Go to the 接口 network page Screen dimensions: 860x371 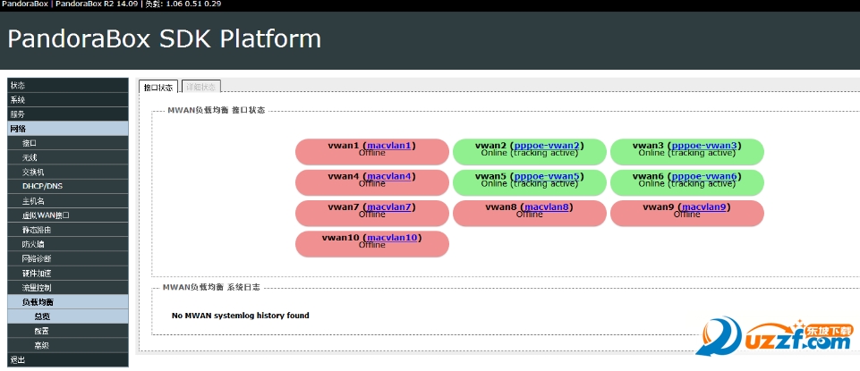[x=68, y=143]
